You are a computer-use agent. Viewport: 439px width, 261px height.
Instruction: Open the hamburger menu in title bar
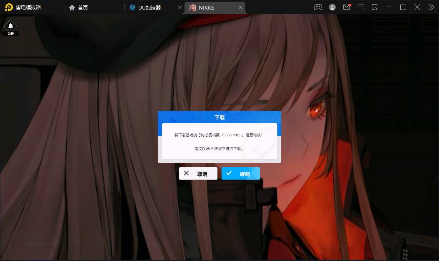tap(361, 7)
